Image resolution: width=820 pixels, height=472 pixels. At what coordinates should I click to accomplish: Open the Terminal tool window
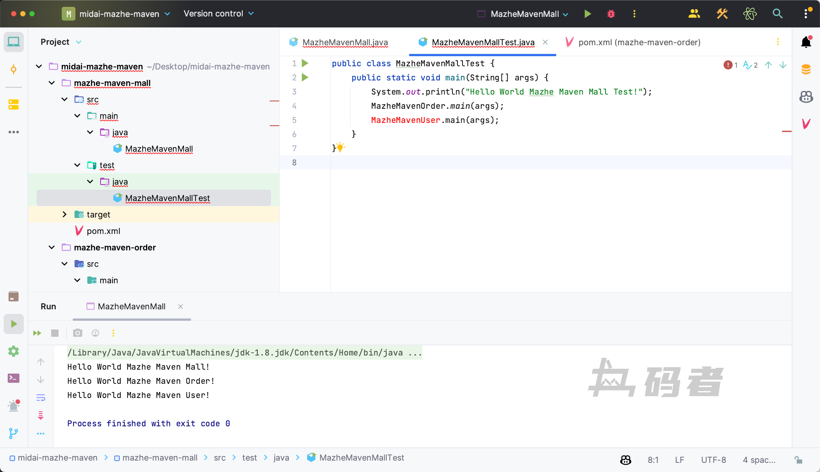pyautogui.click(x=14, y=378)
